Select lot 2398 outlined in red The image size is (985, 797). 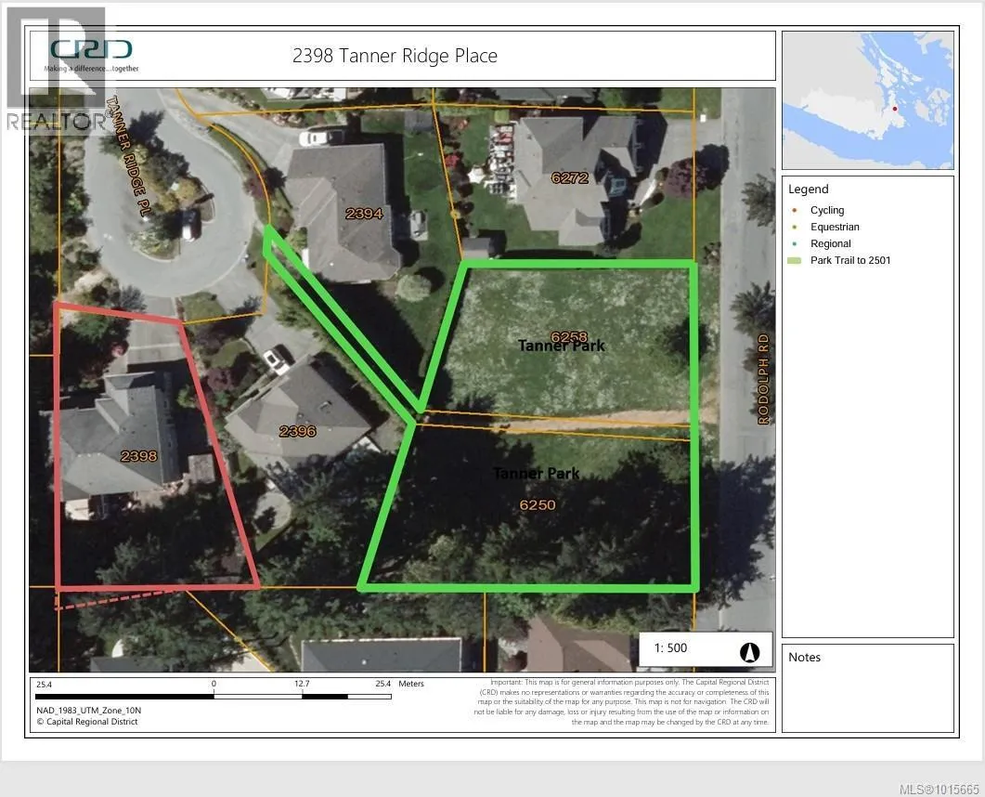click(x=139, y=455)
